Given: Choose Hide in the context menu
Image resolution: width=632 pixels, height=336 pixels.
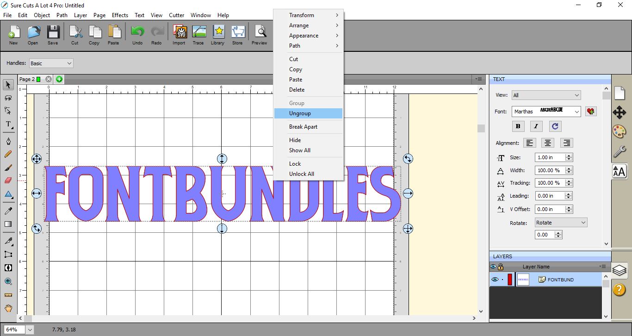Looking at the screenshot, I should 308,140.
